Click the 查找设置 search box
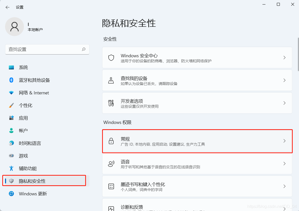This screenshot has height=211, width=299. [47, 49]
